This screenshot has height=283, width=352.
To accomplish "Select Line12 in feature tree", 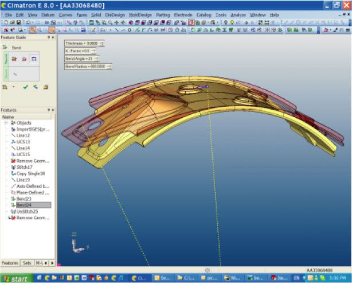I will click(x=23, y=135).
